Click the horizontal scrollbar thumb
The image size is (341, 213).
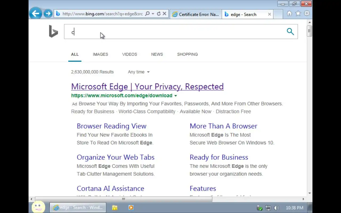124,199
